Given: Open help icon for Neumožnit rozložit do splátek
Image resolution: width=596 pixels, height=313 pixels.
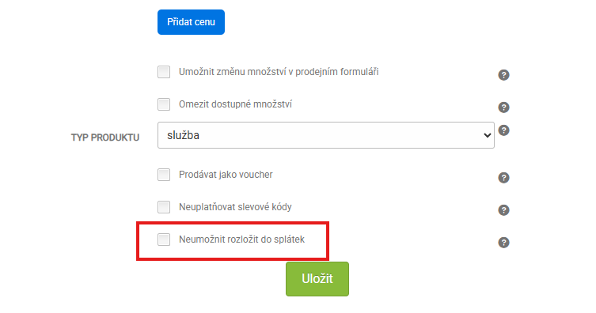Looking at the screenshot, I should tap(503, 243).
